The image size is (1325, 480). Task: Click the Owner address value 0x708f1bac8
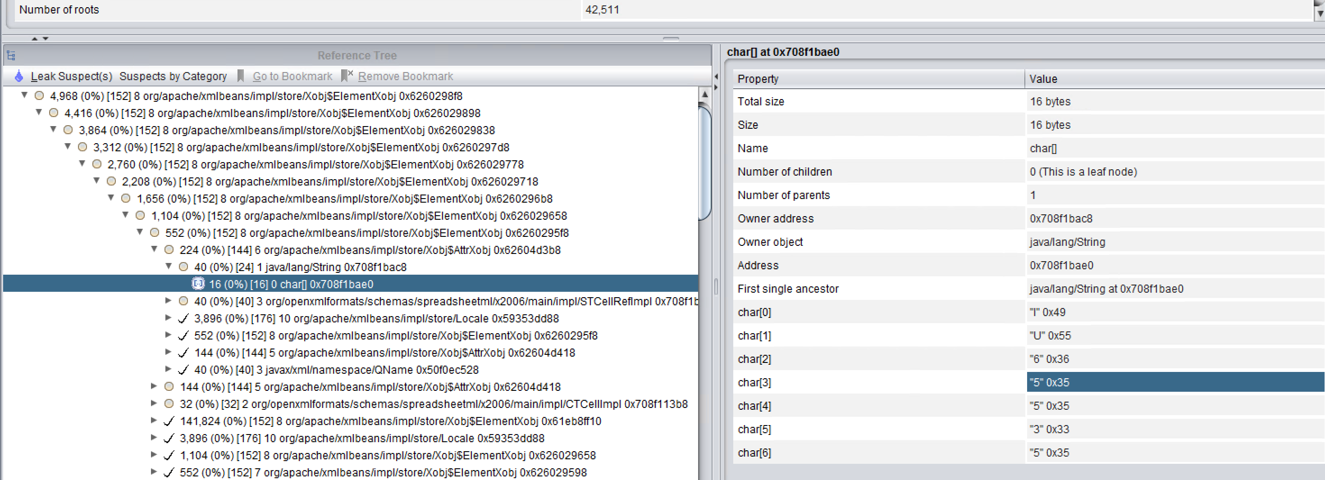1060,218
